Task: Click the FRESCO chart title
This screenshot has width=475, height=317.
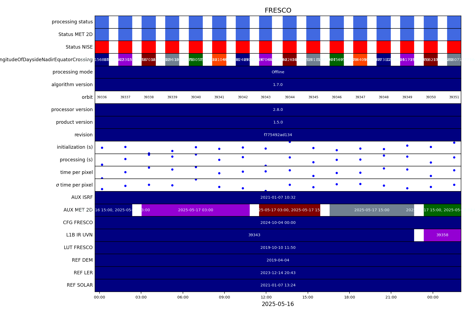Action: pyautogui.click(x=278, y=10)
